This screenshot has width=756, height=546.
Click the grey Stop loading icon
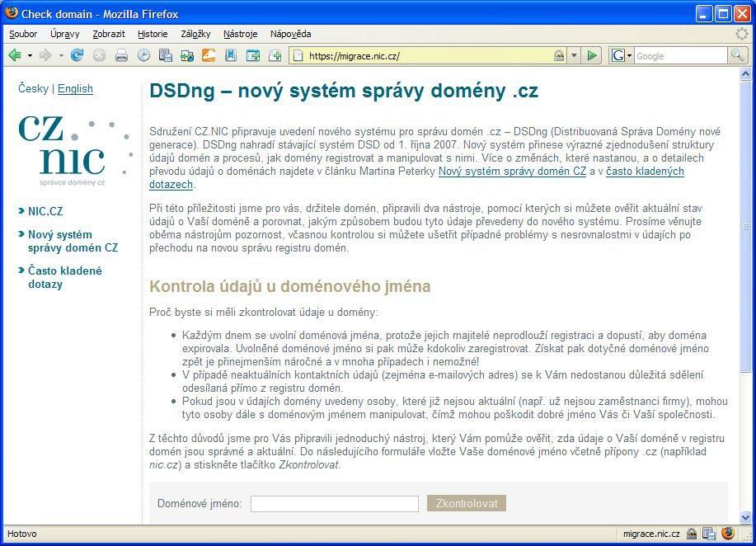pos(99,55)
